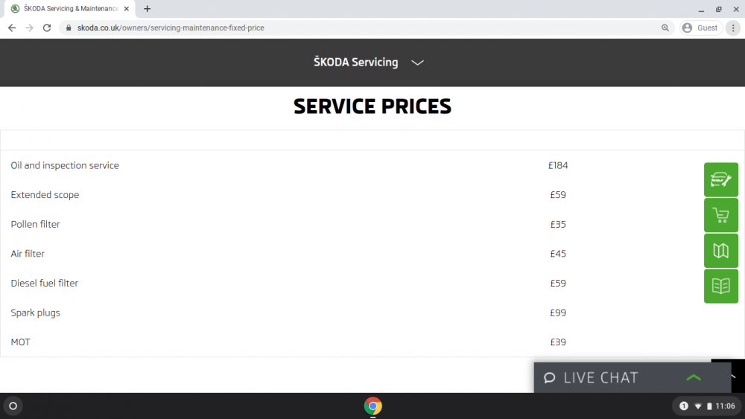Viewport: 745px width, 419px height.
Task: Open the brochure book green icon
Action: (720, 286)
